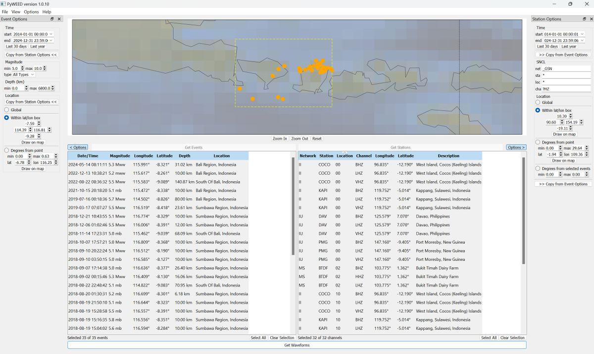The width and height of the screenshot is (594, 354).
Task: Click Zoom Out map button
Action: [x=299, y=139]
